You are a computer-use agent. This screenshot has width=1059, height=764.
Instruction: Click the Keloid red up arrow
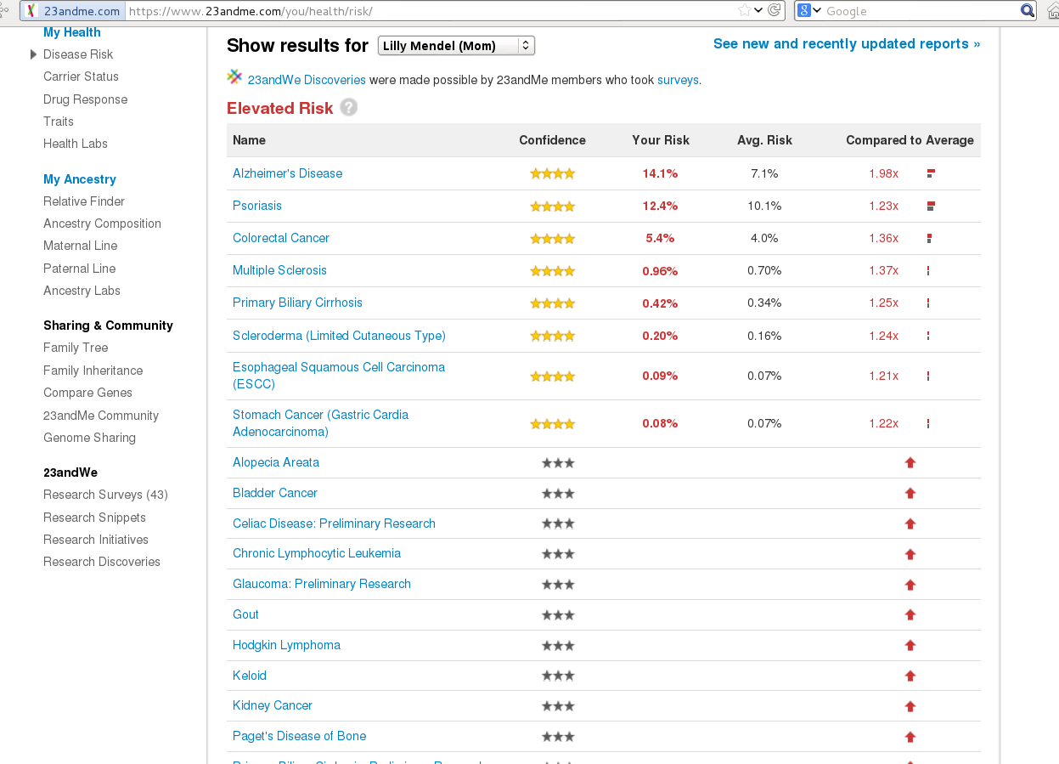910,676
